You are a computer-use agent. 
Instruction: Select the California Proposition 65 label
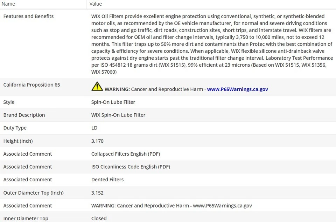(31, 85)
